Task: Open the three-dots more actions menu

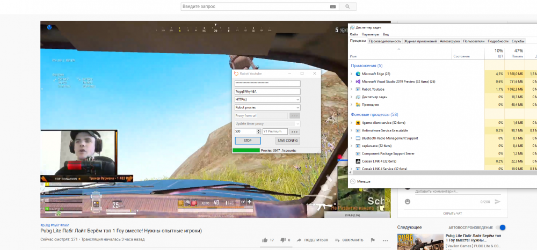Action: coord(386,240)
